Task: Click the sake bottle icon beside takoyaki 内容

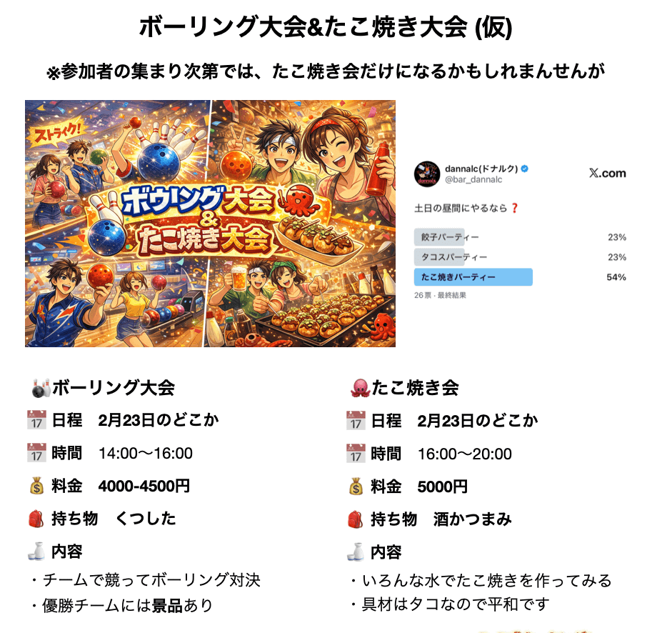Action: click(356, 552)
